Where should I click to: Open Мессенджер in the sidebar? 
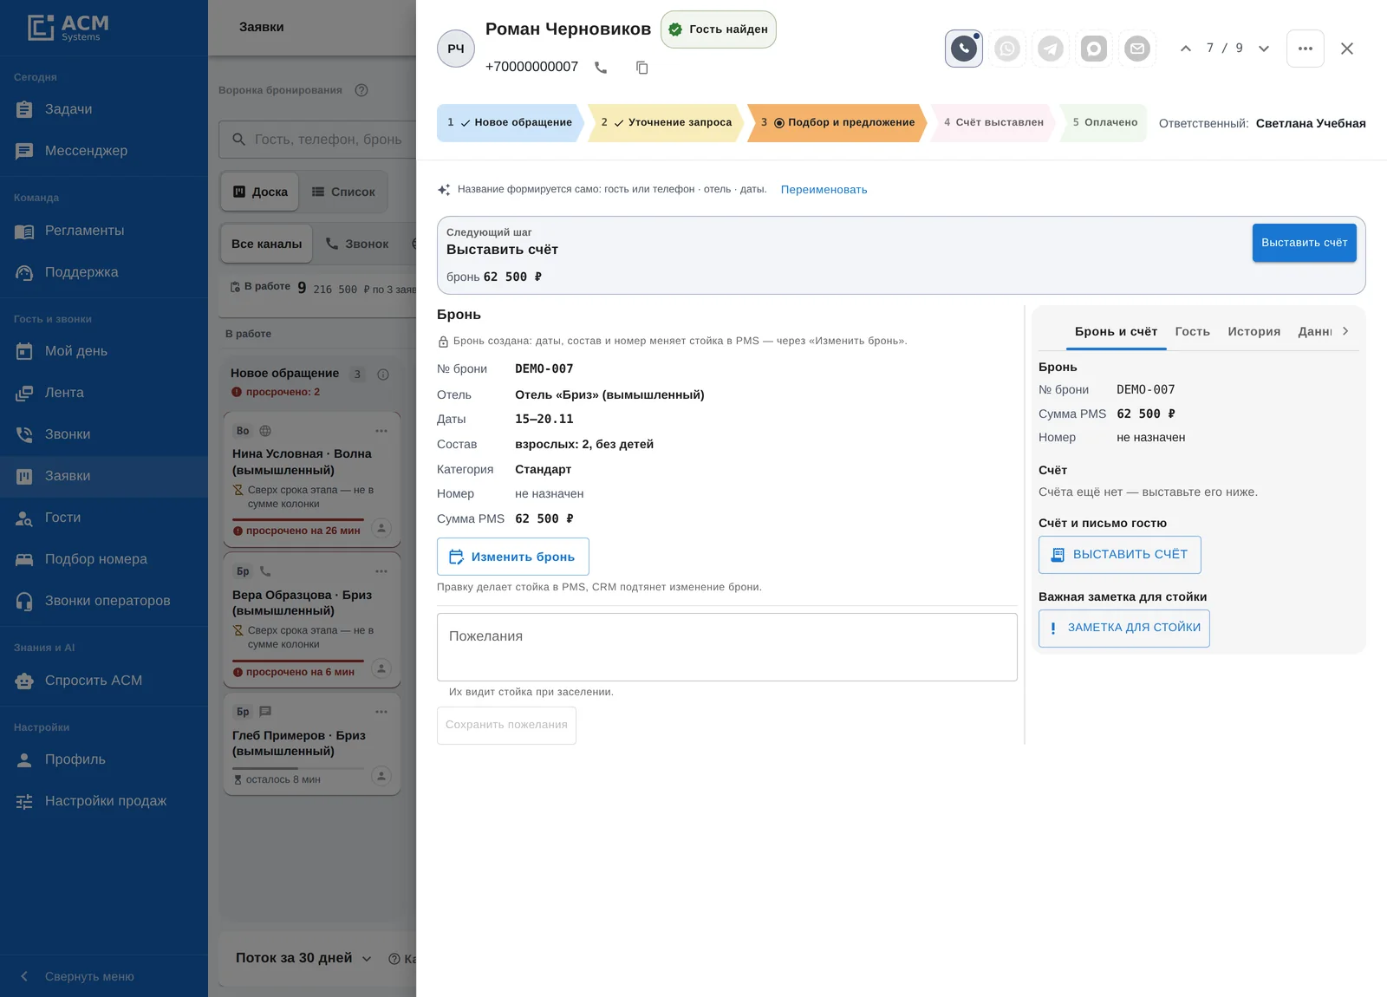(104, 151)
